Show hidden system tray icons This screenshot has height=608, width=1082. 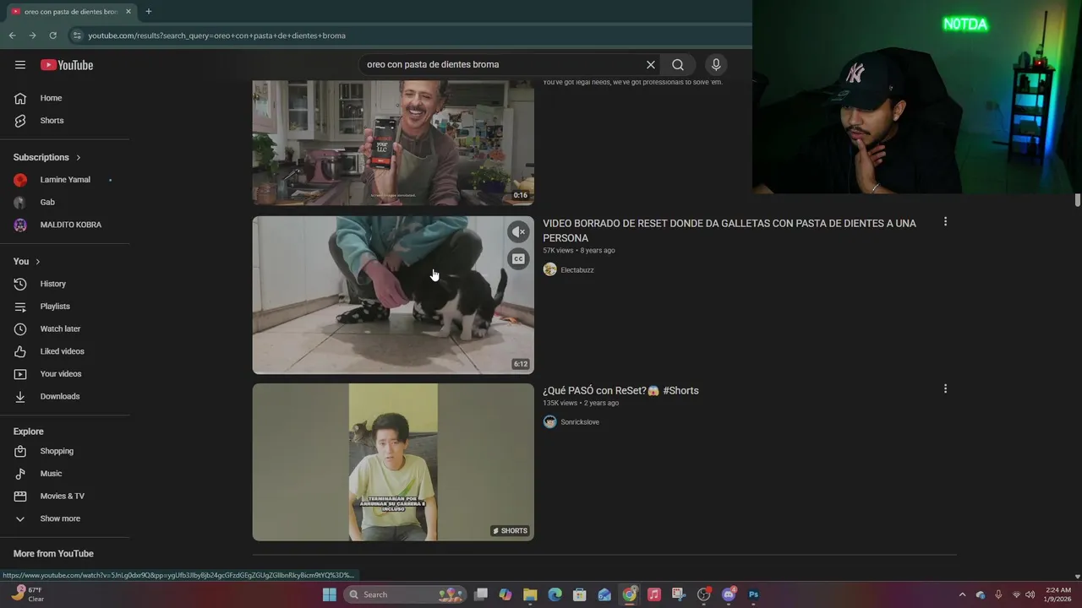click(x=962, y=594)
